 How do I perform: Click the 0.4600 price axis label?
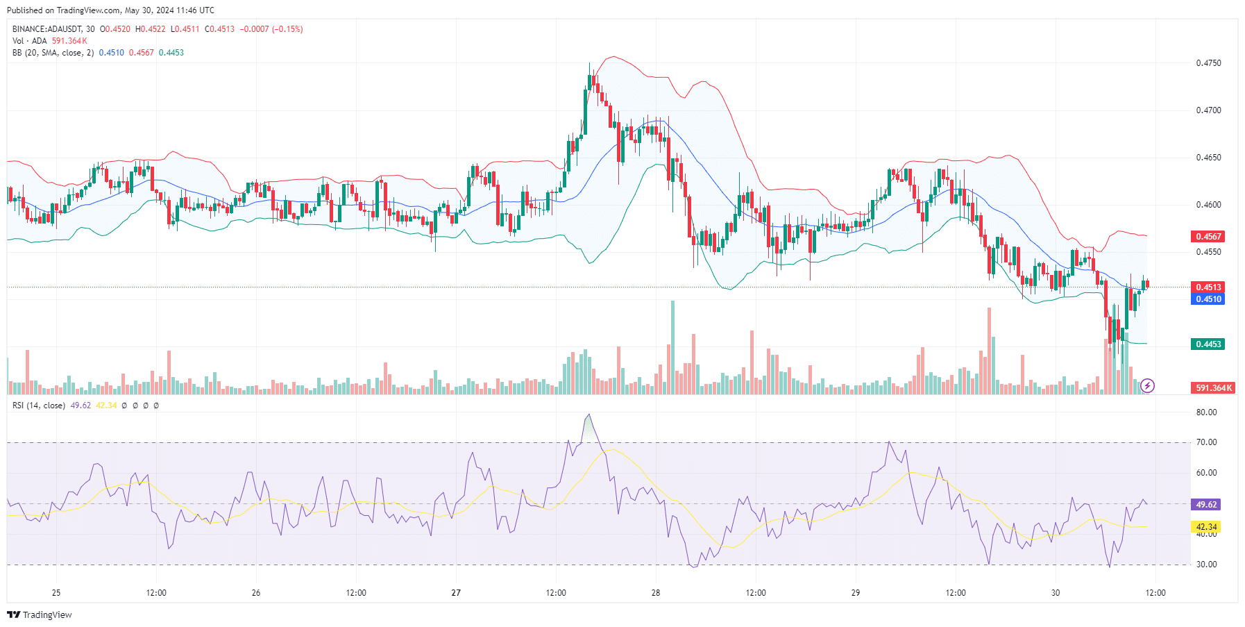tap(1208, 205)
